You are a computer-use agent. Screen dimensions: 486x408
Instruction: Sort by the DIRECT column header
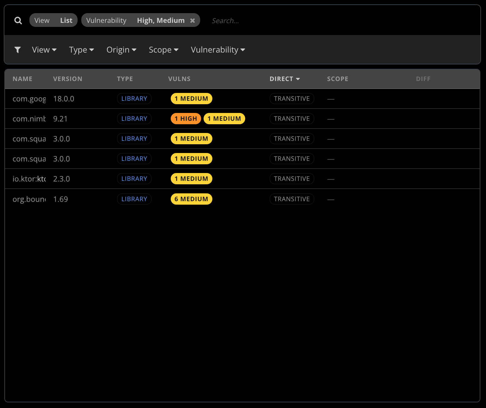[x=285, y=79]
